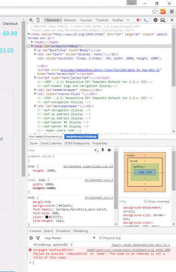Close the DevTools panel
This screenshot has height=272, width=176.
click(172, 20)
